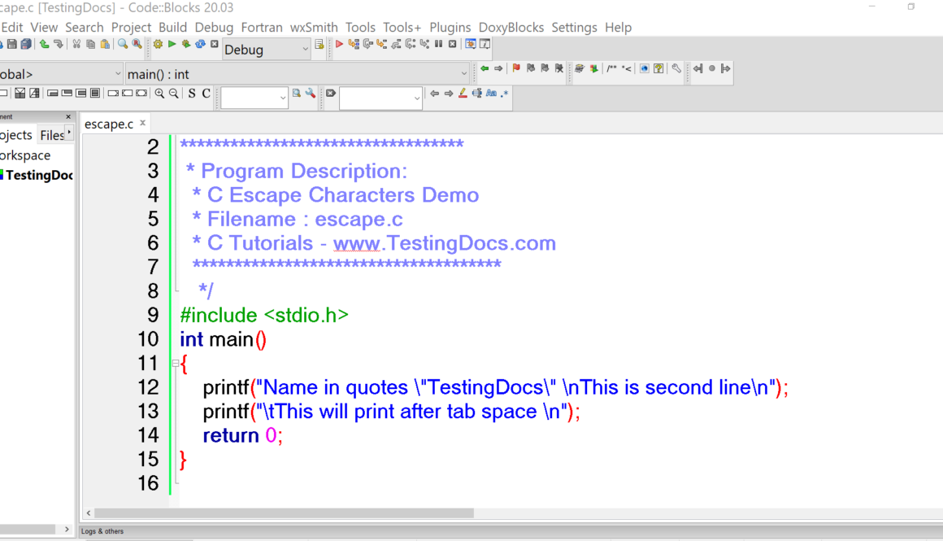Click the DoxyBlocks wrench preferences icon
This screenshot has height=541, width=943.
coord(676,69)
